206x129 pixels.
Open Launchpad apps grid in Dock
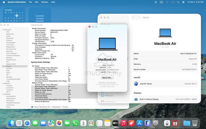click(x=19, y=123)
